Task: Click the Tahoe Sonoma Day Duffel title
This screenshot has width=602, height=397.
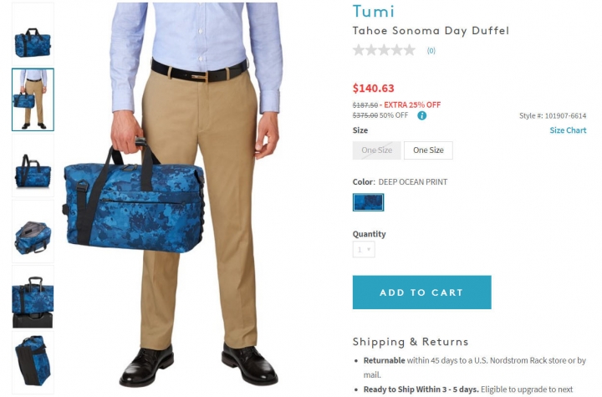Action: [431, 31]
